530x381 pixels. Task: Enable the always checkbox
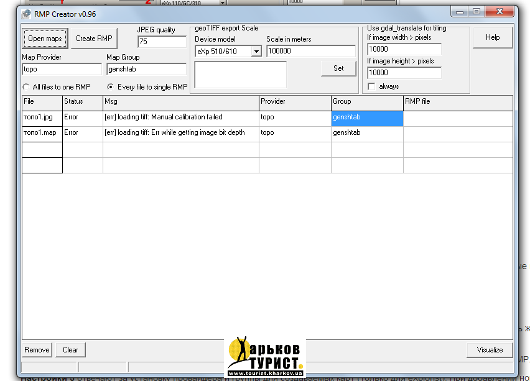372,86
